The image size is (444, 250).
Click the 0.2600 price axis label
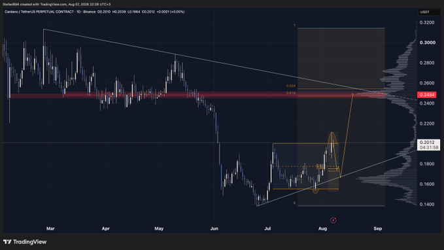pyautogui.click(x=427, y=83)
